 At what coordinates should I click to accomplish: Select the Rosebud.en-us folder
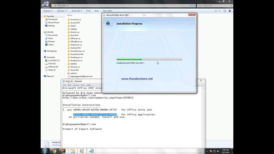[x=76, y=60]
